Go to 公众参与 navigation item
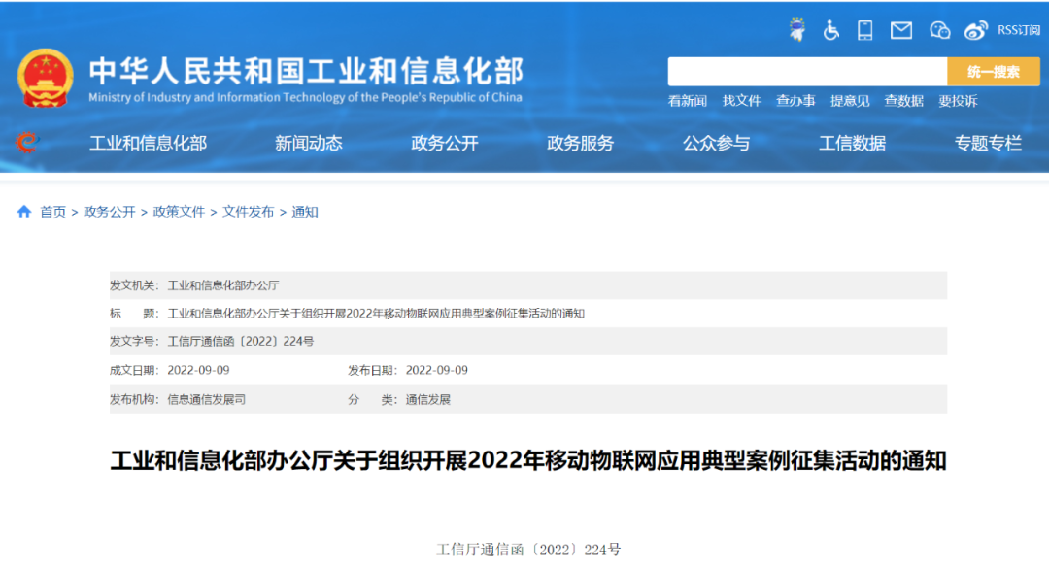The image size is (1049, 569). coord(717,144)
